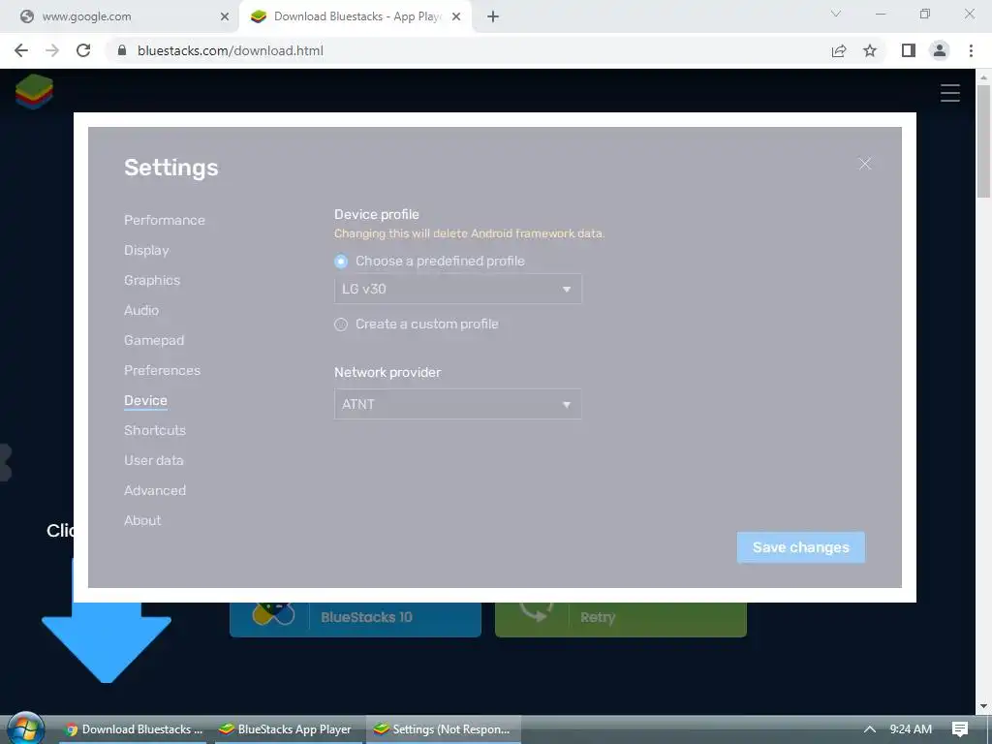Viewport: 992px width, 744px height.
Task: Reload the bluestacks.com page
Action: tap(83, 50)
